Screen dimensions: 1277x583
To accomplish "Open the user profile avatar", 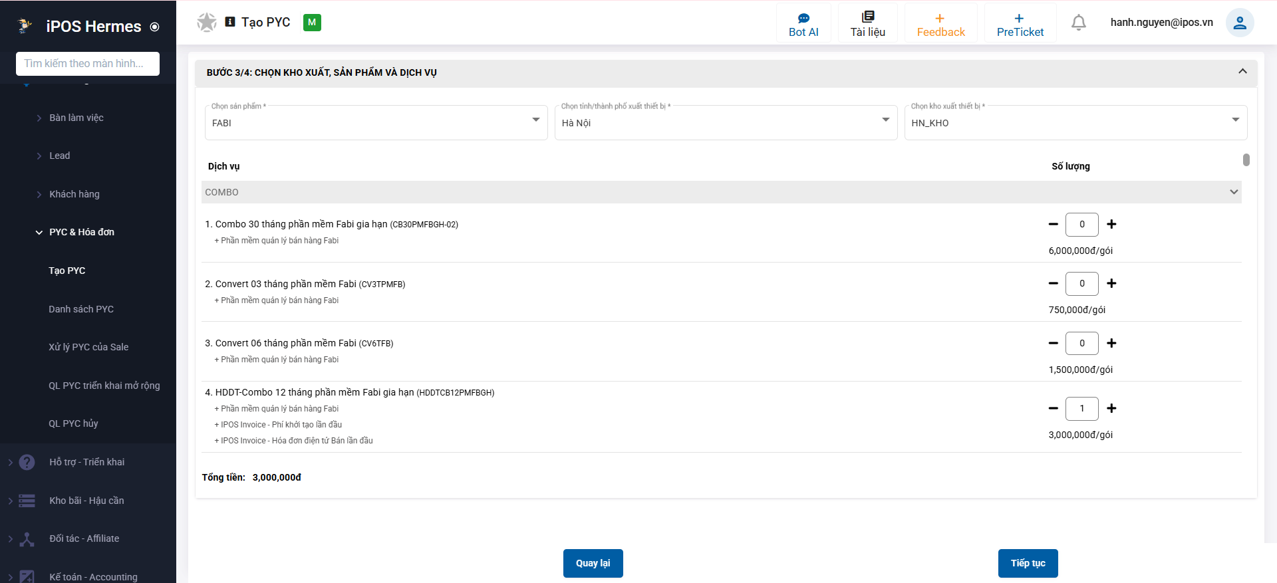I will [x=1240, y=23].
